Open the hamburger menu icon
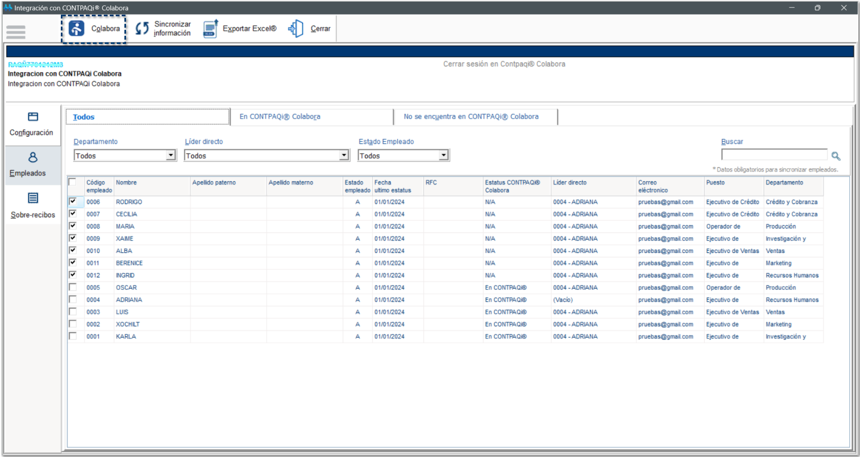This screenshot has width=860, height=457. click(16, 32)
